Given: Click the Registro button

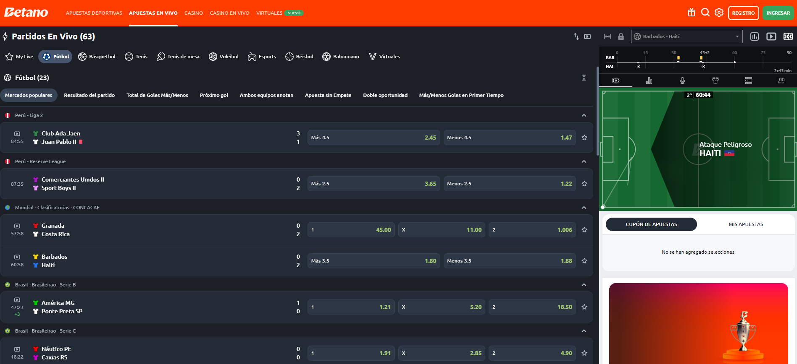Looking at the screenshot, I should pyautogui.click(x=743, y=13).
